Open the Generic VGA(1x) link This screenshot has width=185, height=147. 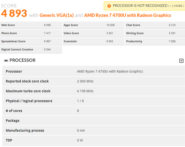coord(57,15)
